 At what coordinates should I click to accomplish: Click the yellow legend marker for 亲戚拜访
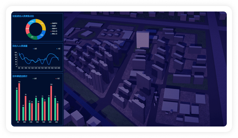(51, 24)
